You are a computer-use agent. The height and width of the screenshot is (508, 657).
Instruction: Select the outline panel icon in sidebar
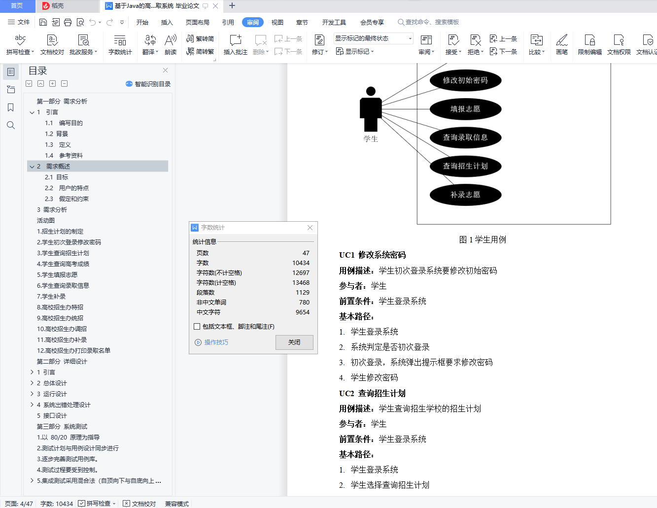[11, 72]
